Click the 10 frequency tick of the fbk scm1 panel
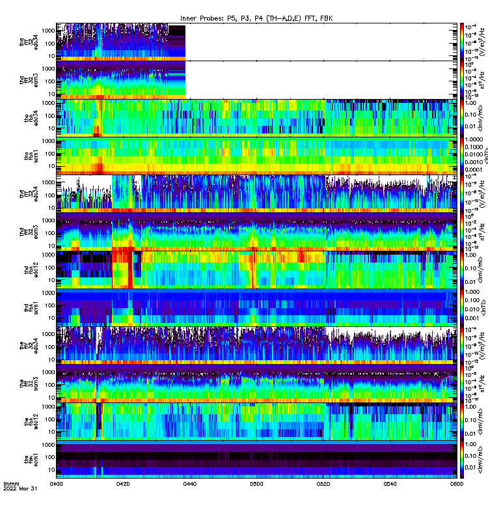The width and height of the screenshot is (488, 521). 51,470
